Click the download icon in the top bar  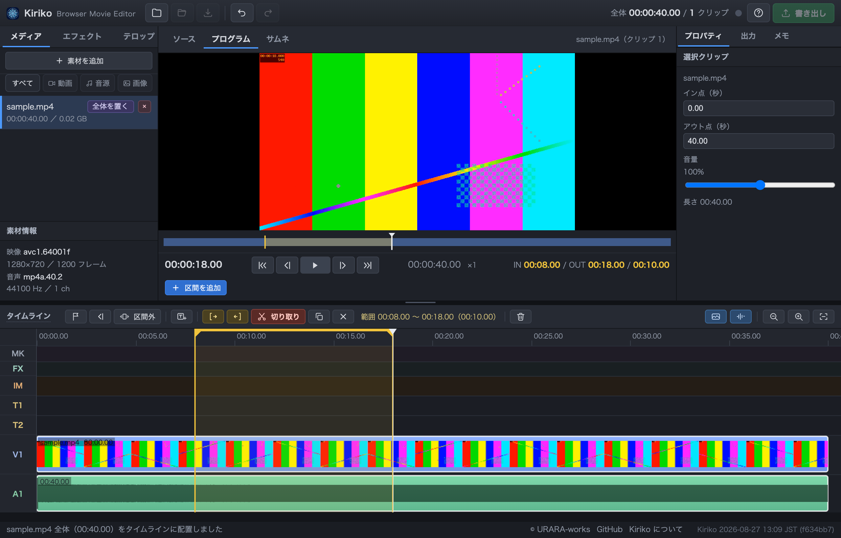pyautogui.click(x=208, y=13)
